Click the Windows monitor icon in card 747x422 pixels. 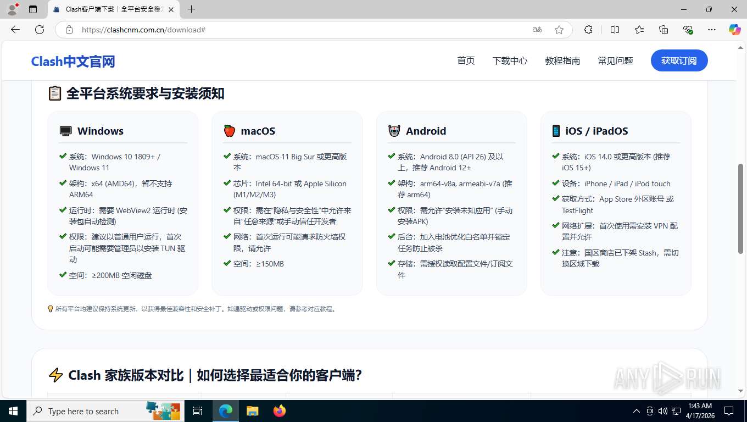point(65,131)
